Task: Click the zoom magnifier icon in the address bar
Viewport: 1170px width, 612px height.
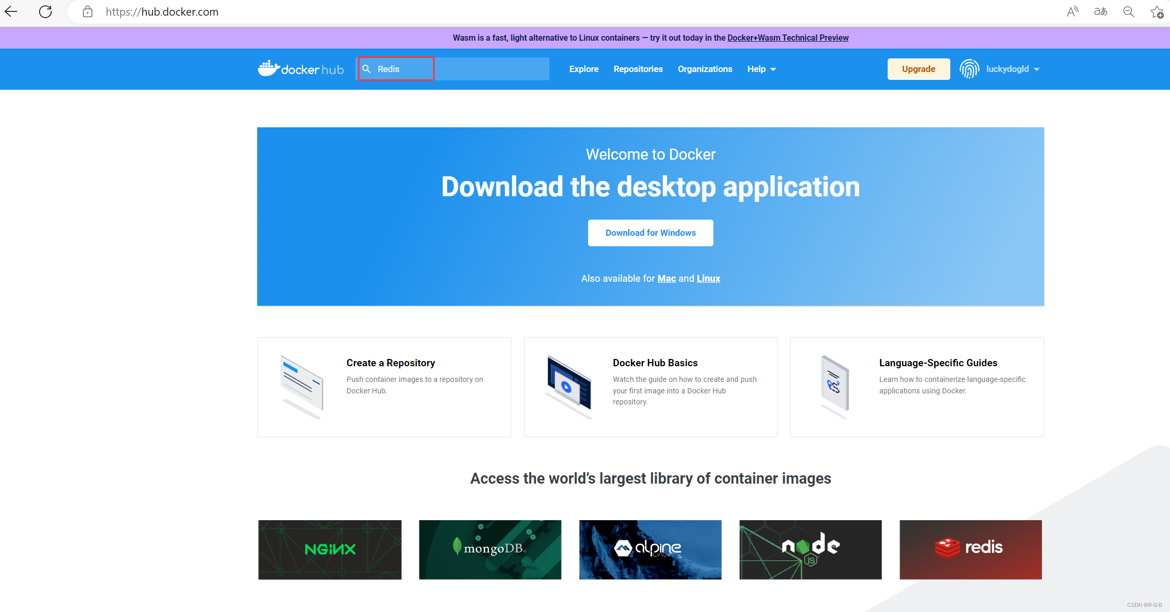Action: (x=1128, y=11)
